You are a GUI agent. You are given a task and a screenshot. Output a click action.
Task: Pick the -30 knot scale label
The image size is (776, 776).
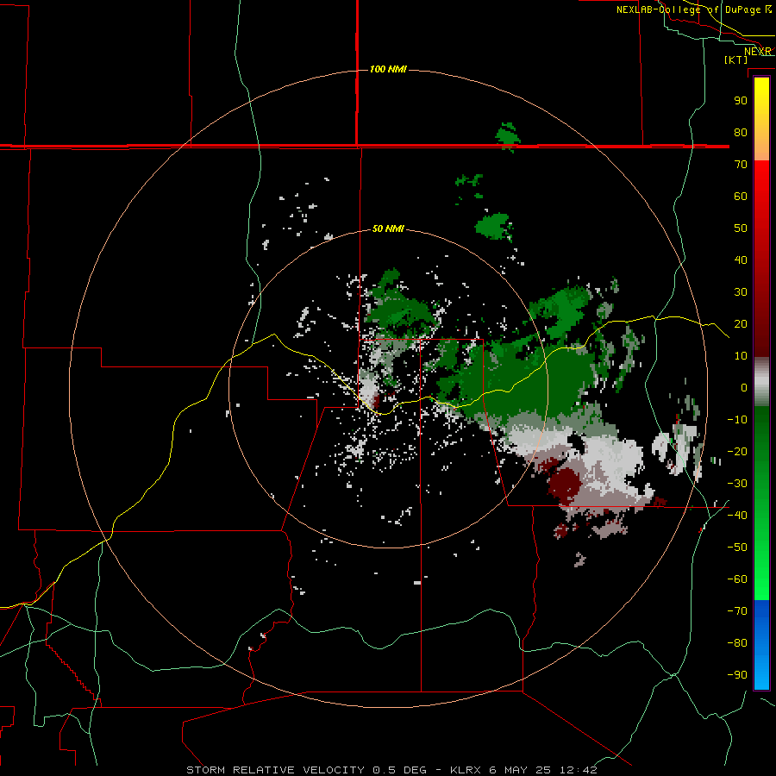pos(737,484)
